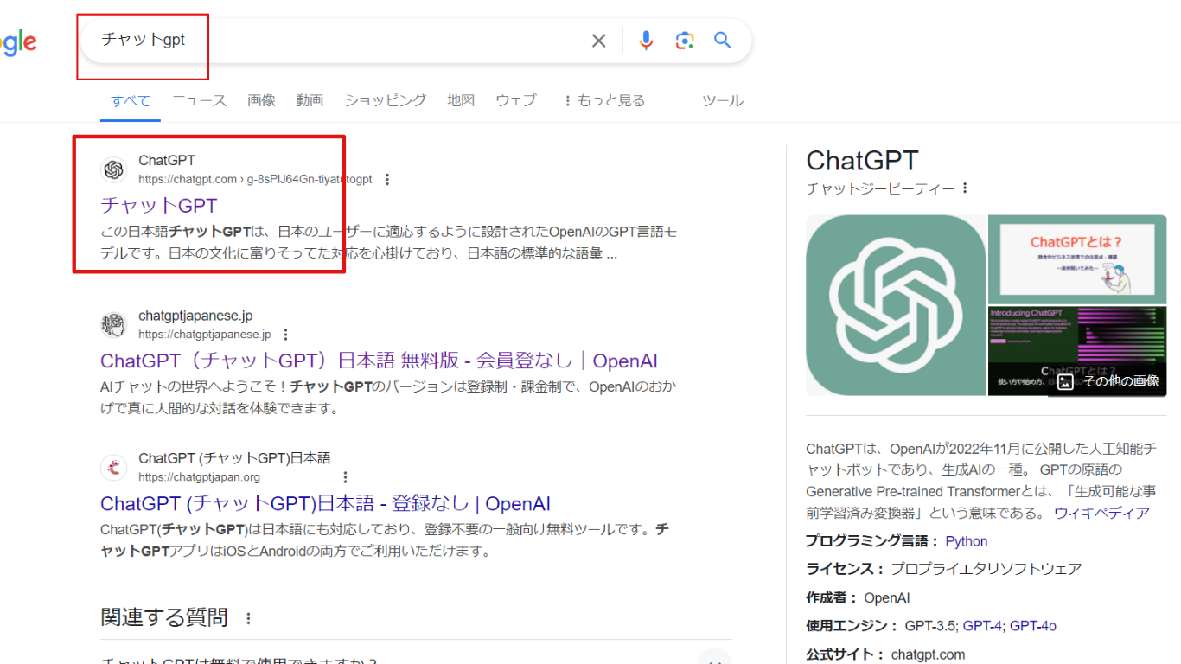Open the ツール options
The width and height of the screenshot is (1181, 664).
pos(723,100)
